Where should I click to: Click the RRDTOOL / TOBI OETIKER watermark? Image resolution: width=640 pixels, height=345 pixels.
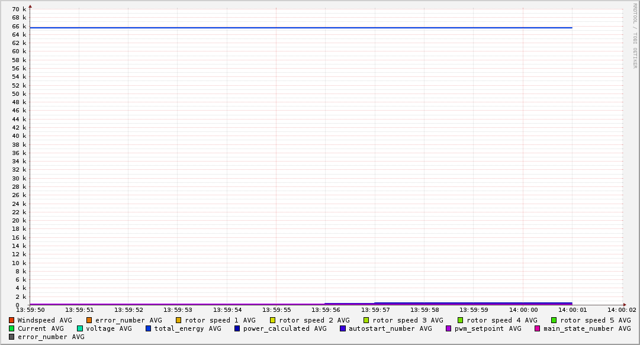point(635,36)
